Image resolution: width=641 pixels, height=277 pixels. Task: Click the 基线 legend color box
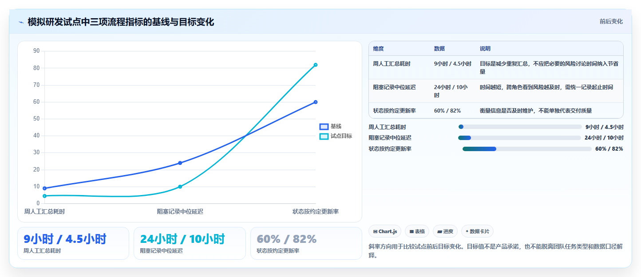point(324,127)
